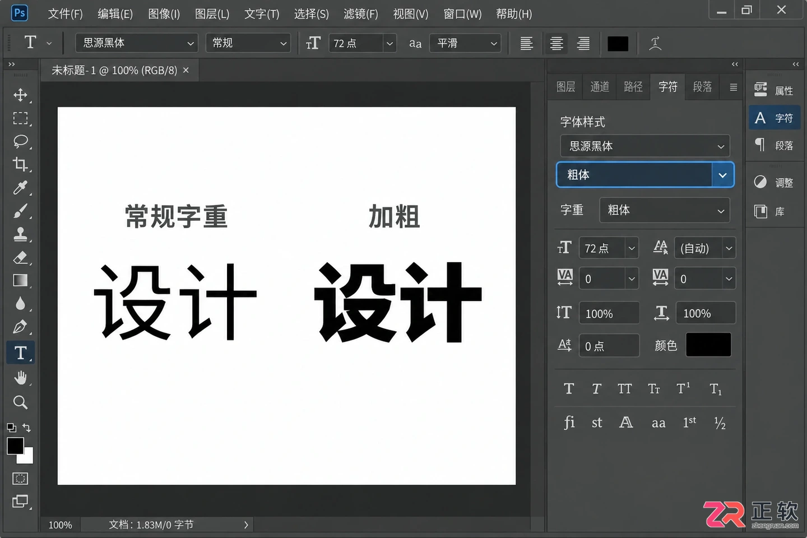Open the 图层(L) menu
This screenshot has height=538, width=807.
coord(212,14)
